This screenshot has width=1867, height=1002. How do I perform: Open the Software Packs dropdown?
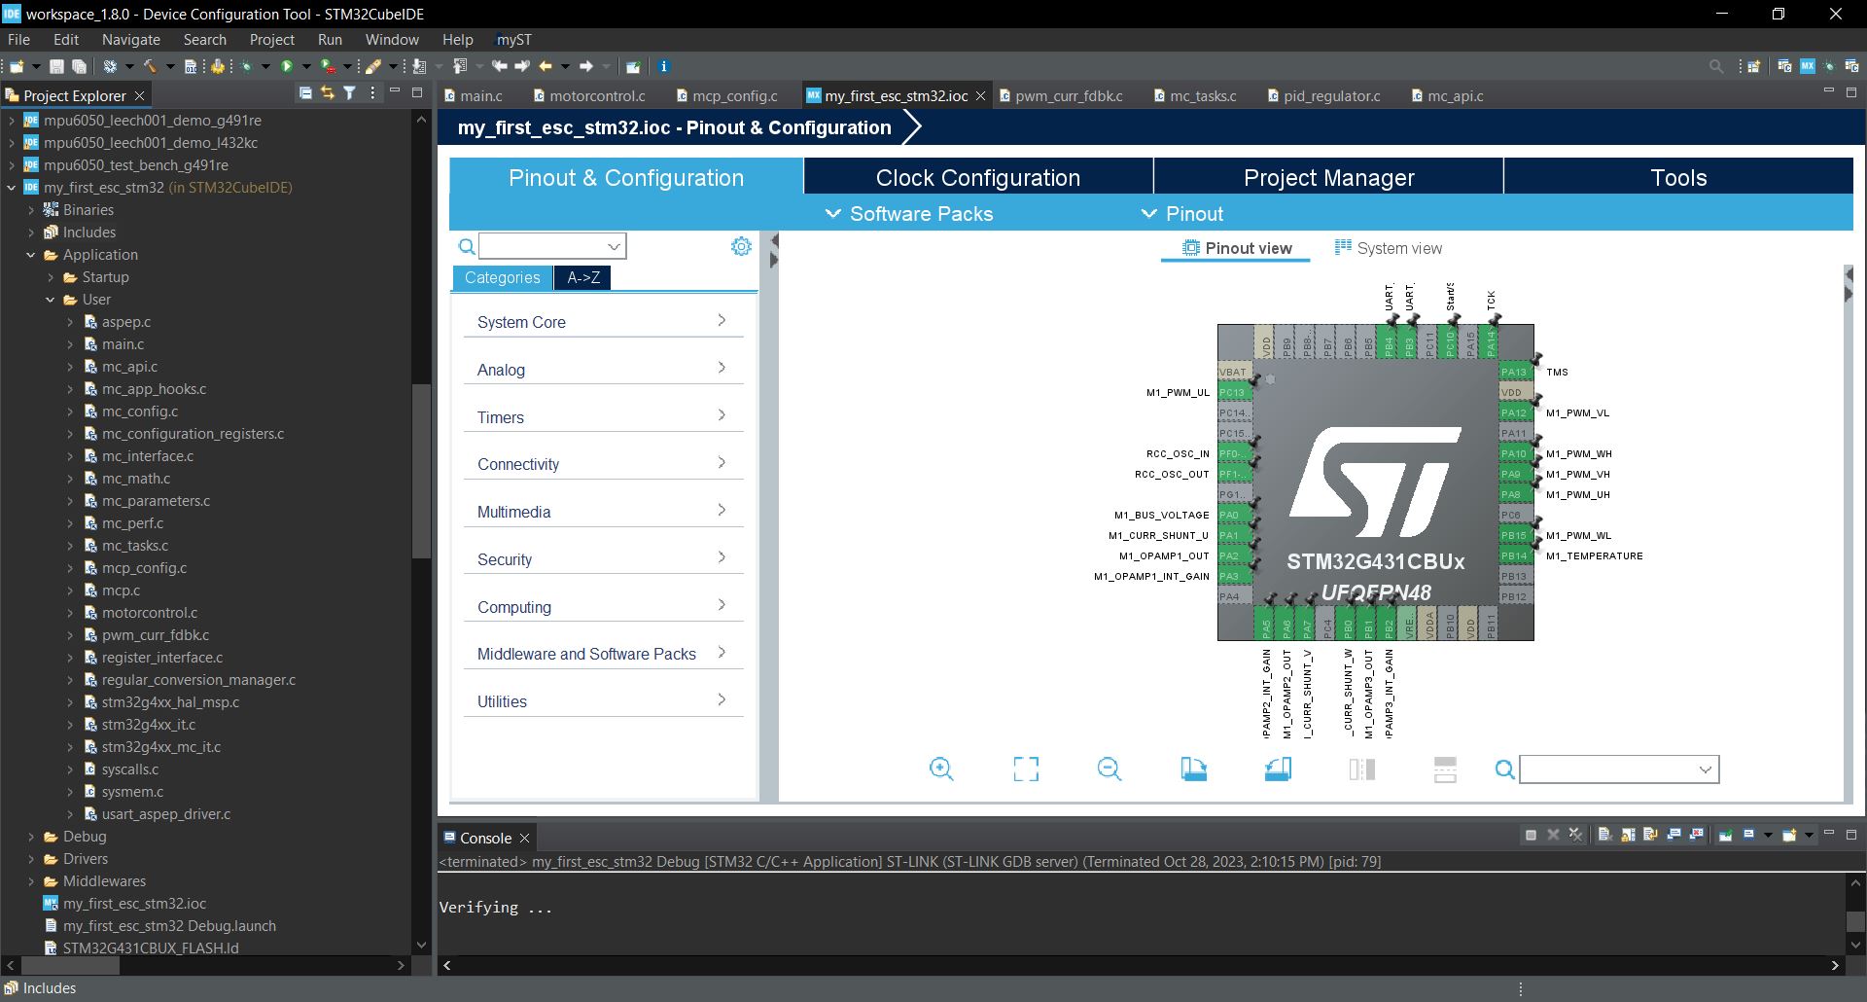909,214
